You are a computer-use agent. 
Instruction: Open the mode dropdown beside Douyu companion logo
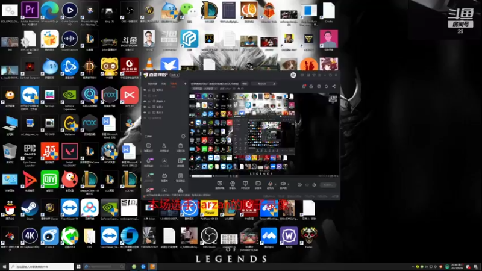pyautogui.click(x=175, y=75)
